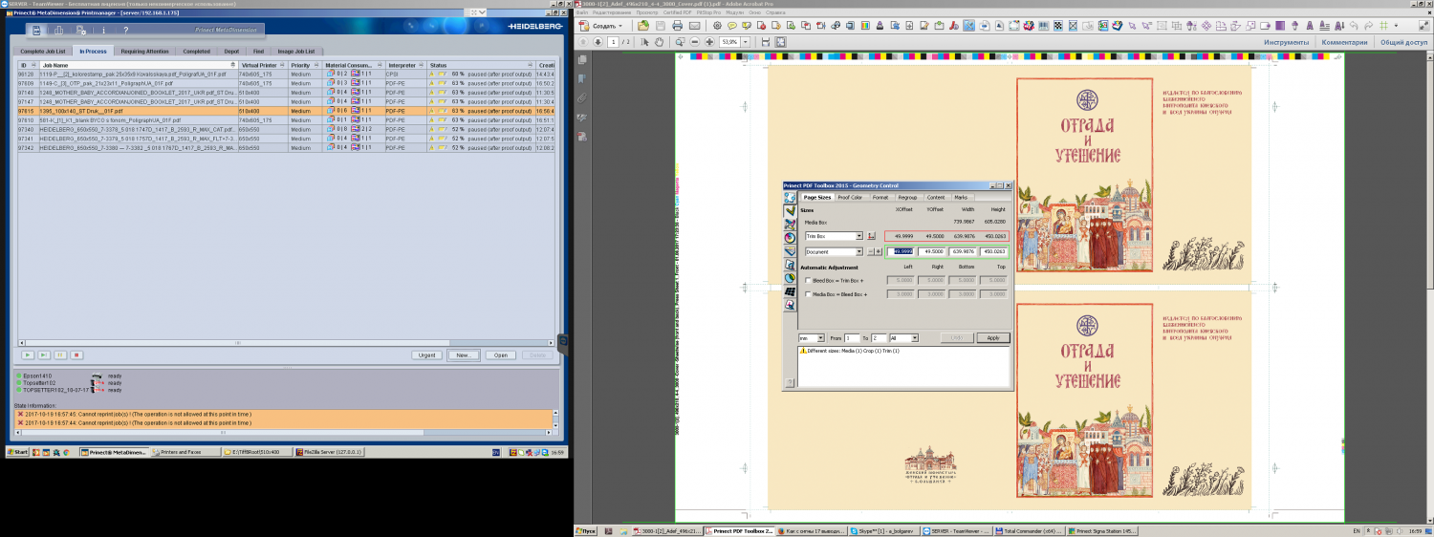Pause job with the pause button
This screenshot has width=1434, height=537.
tap(61, 354)
